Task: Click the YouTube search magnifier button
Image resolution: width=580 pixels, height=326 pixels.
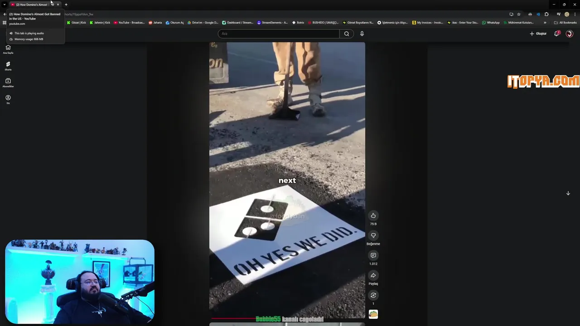Action: (x=347, y=34)
